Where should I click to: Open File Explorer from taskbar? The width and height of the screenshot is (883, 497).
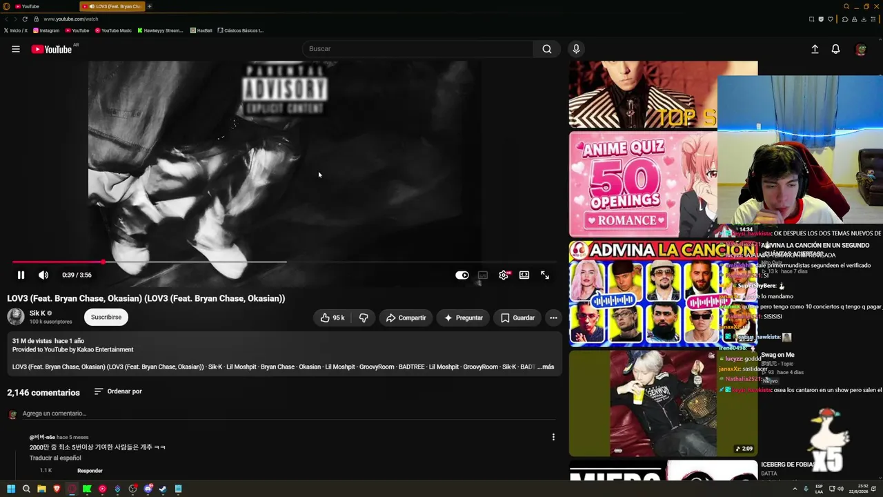pyautogui.click(x=41, y=489)
